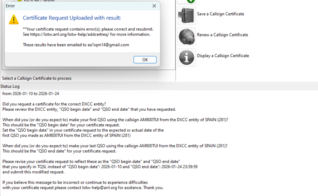318x196 pixels.
Task: Click the Renew a Callsign Certificate globe icon
Action: point(187,36)
